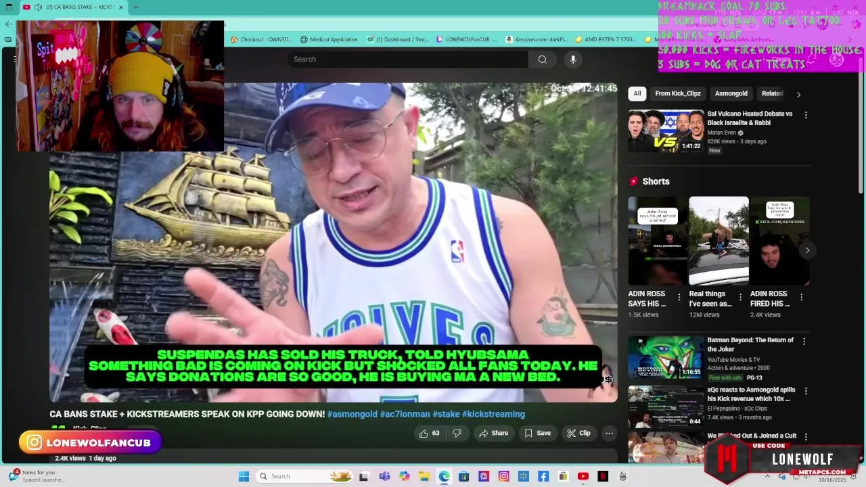
Task: Open the Dashboard / Stre... bookmark
Action: (398, 40)
